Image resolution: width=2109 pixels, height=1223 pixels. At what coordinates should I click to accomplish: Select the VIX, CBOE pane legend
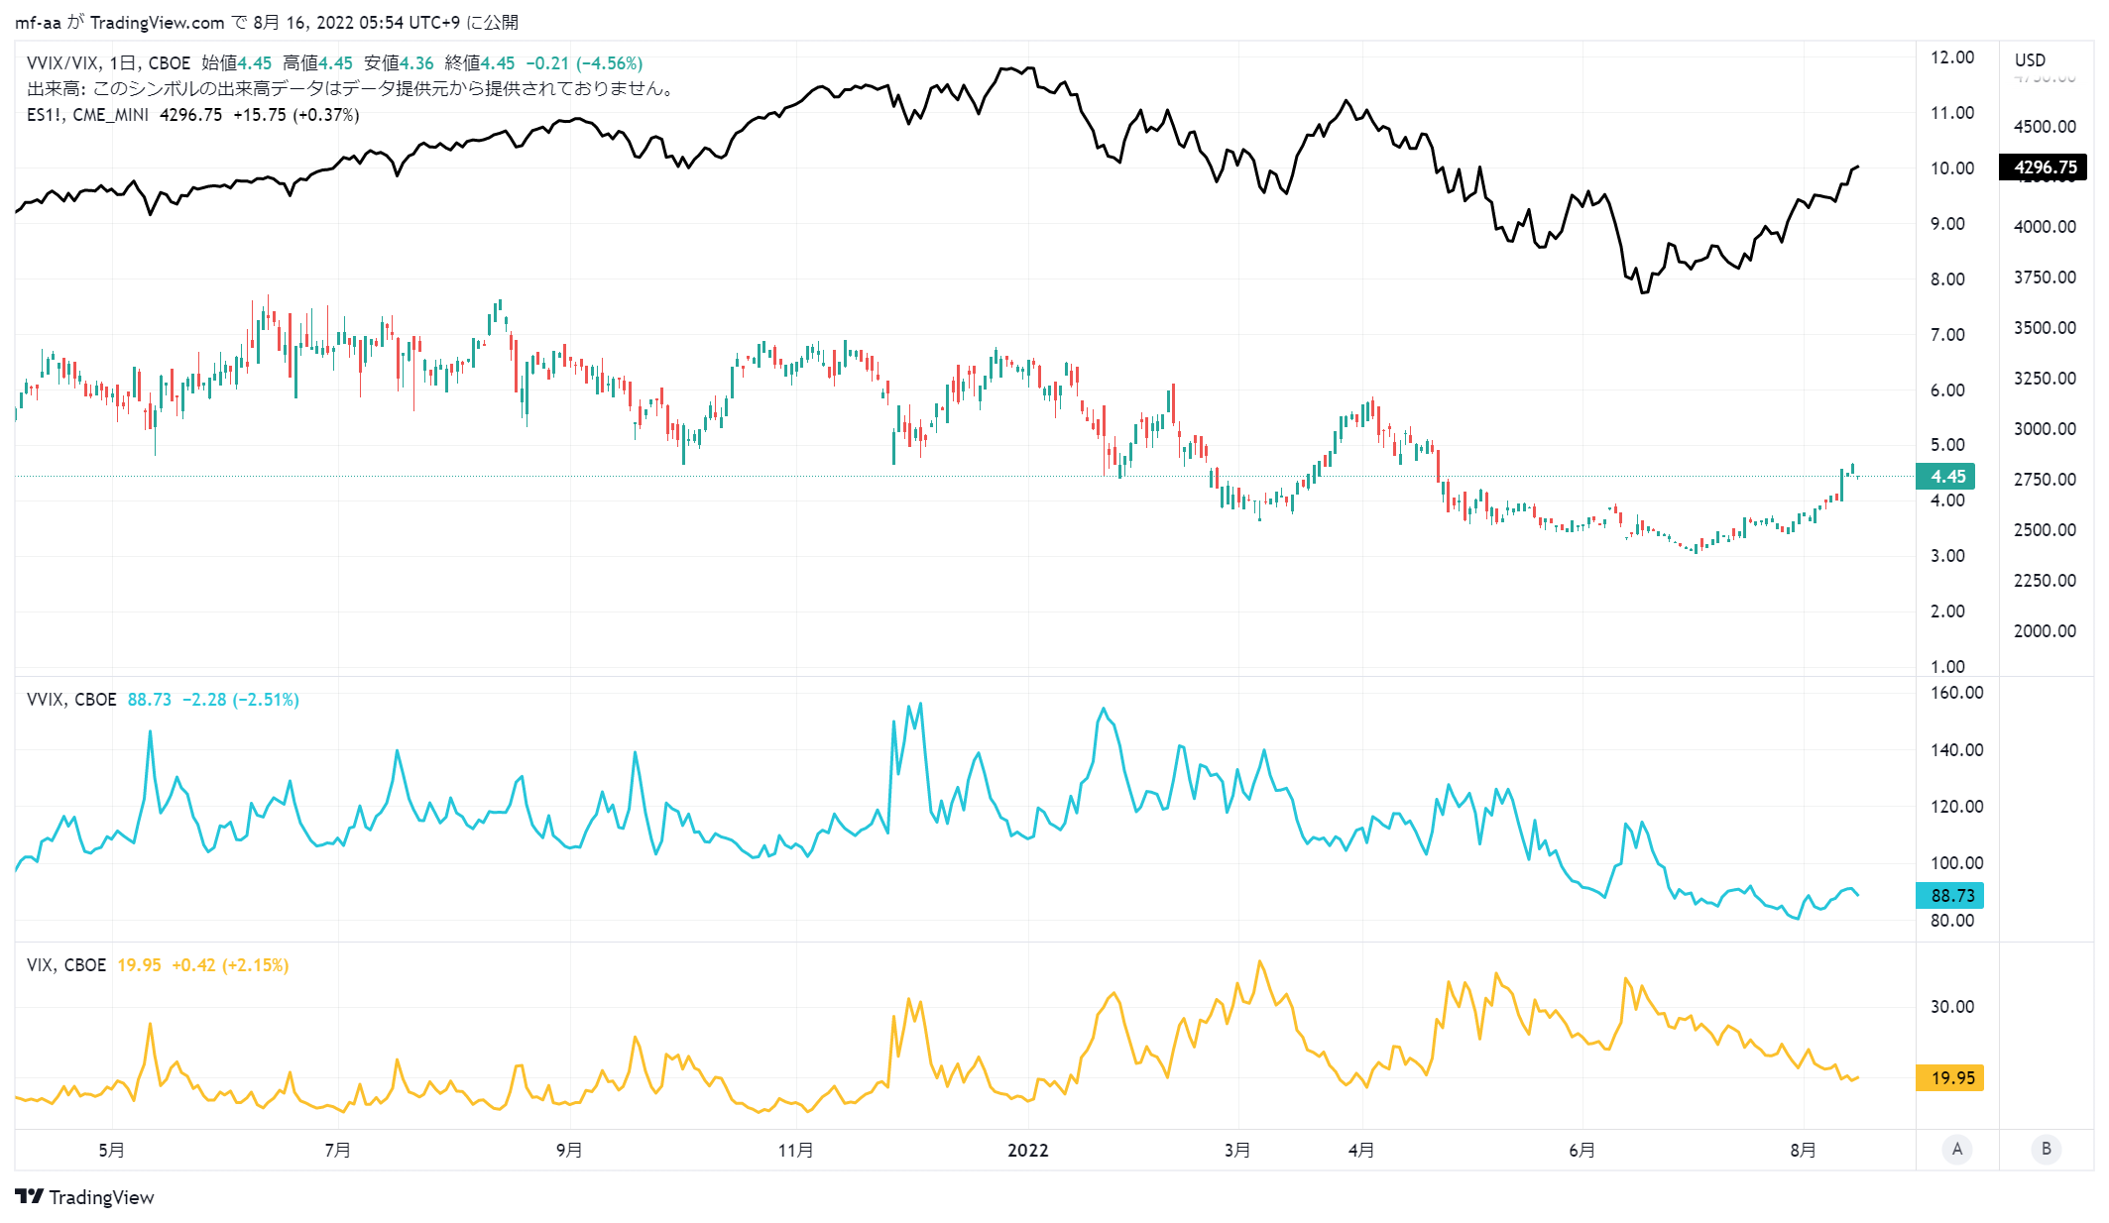(66, 965)
